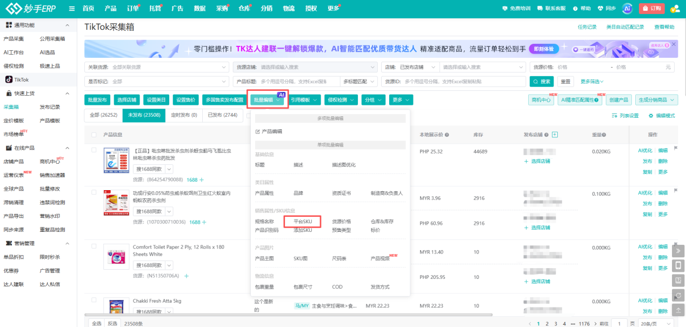Viewport: 686px width, 327px height.
Task: Click the add-column plus icon beside 发布店铺
Action: (555, 135)
